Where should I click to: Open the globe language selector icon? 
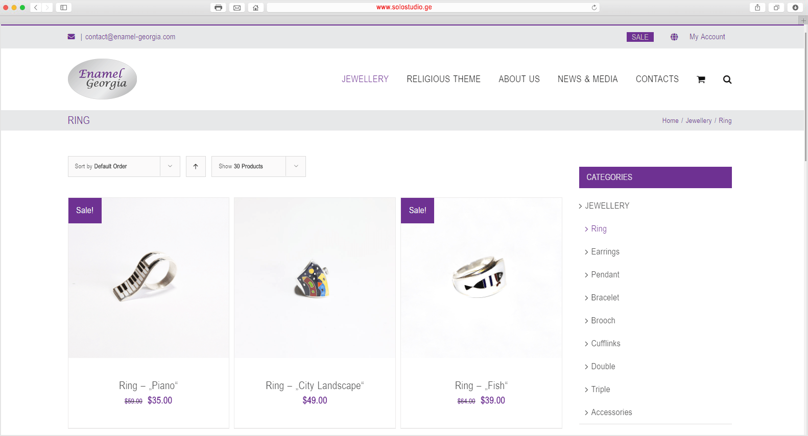[674, 37]
